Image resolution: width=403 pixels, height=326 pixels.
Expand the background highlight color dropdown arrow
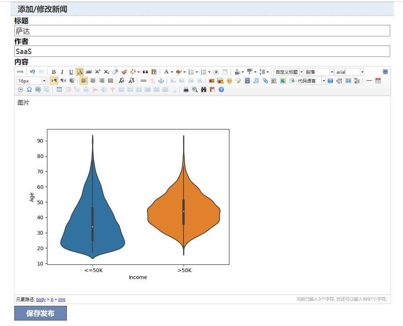(x=185, y=72)
